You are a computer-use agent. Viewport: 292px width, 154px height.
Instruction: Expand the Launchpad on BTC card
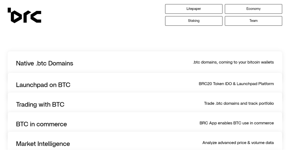click(145, 83)
